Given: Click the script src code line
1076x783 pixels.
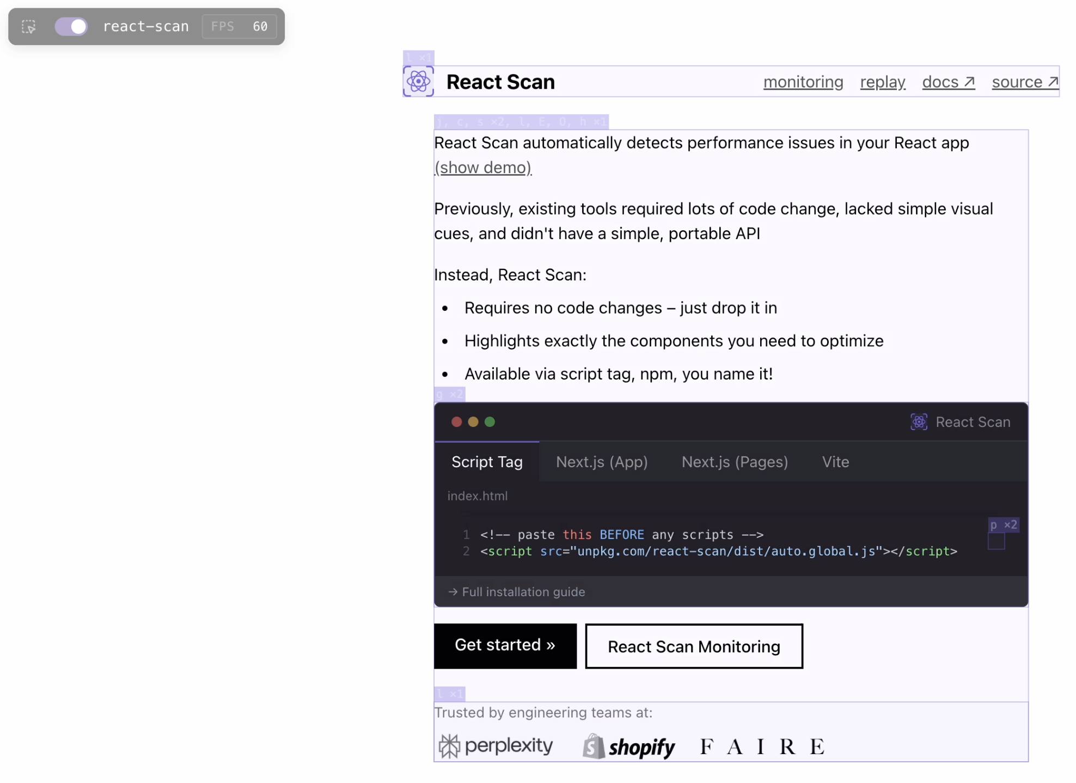Looking at the screenshot, I should pos(718,551).
